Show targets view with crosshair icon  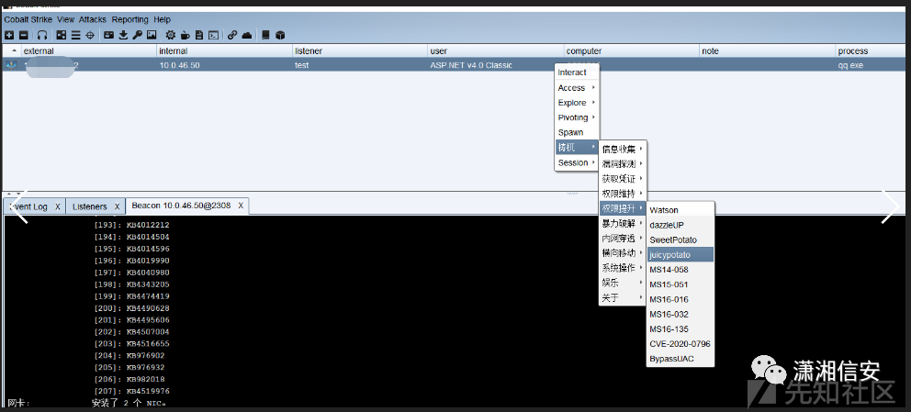point(90,36)
